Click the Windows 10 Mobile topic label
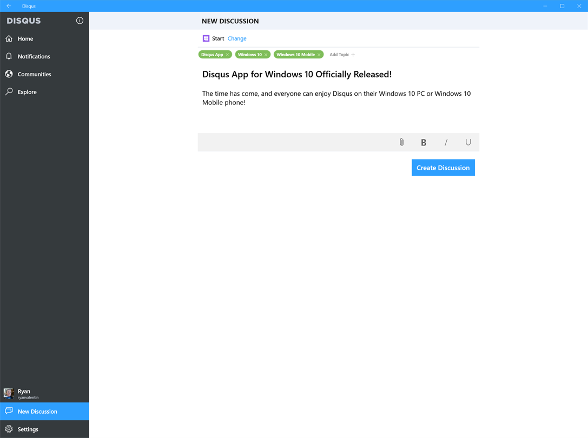The width and height of the screenshot is (588, 438). (x=295, y=55)
